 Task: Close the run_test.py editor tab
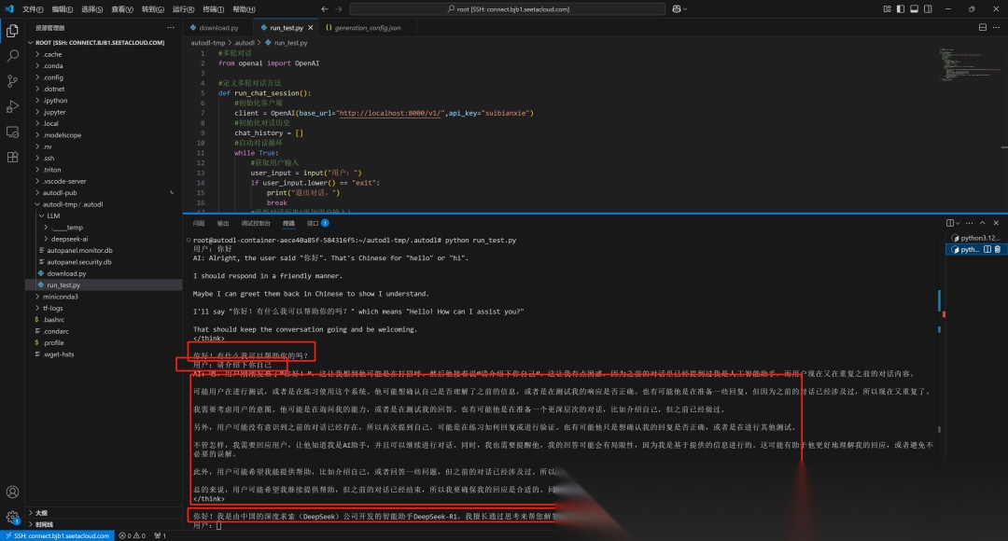pyautogui.click(x=311, y=28)
